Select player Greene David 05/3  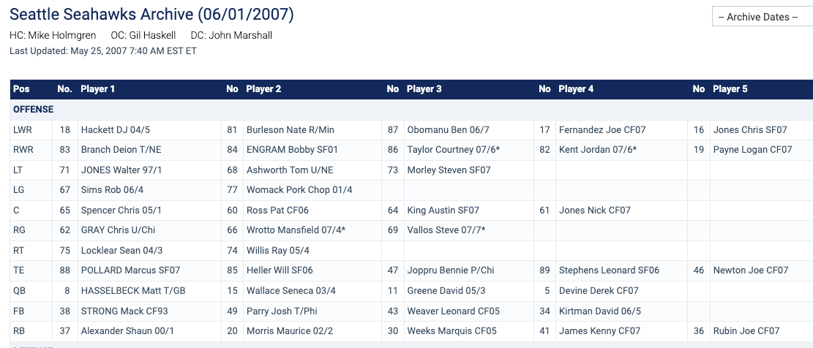[x=446, y=291]
